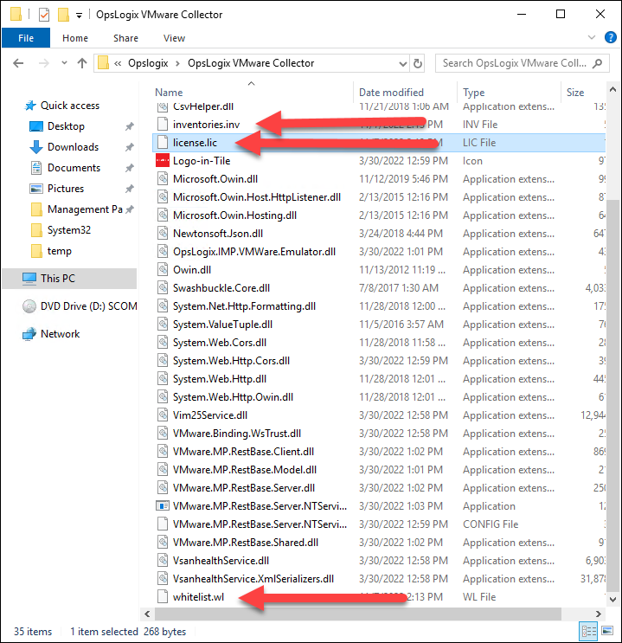Sort by the Size column header
The image size is (622, 643).
pos(574,93)
